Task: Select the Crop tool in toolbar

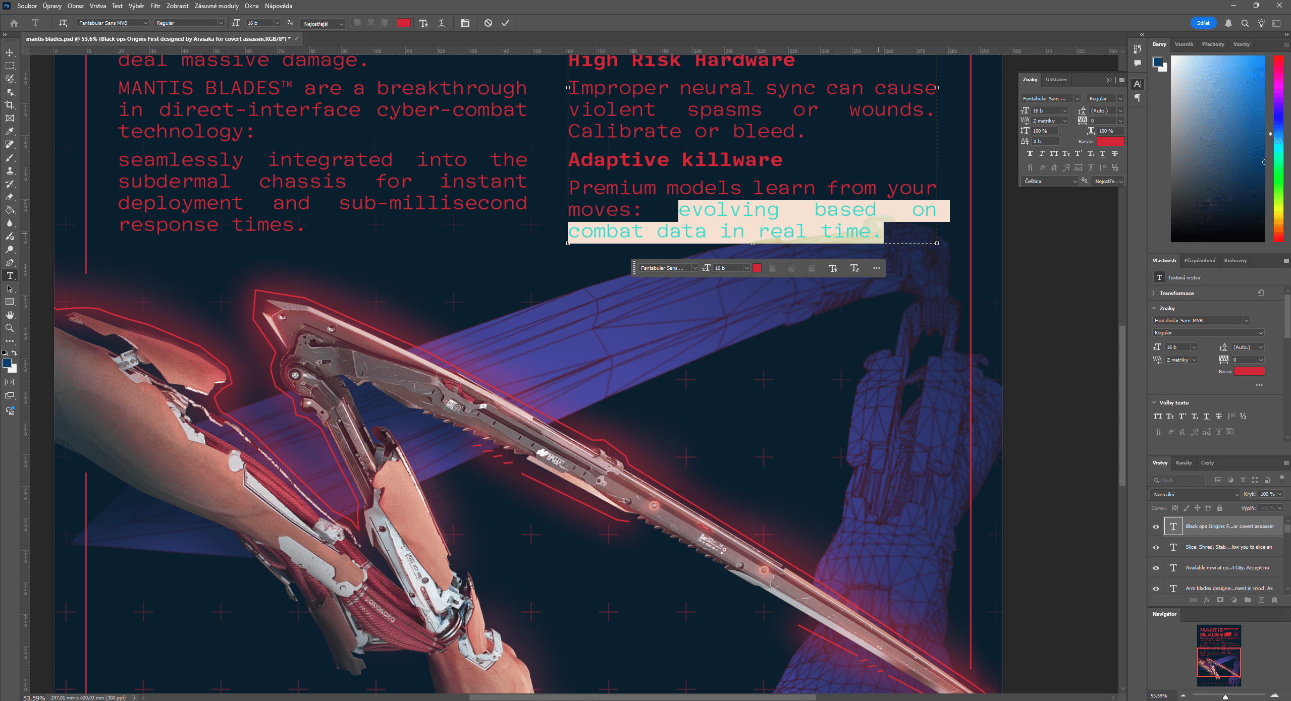Action: pyautogui.click(x=10, y=105)
